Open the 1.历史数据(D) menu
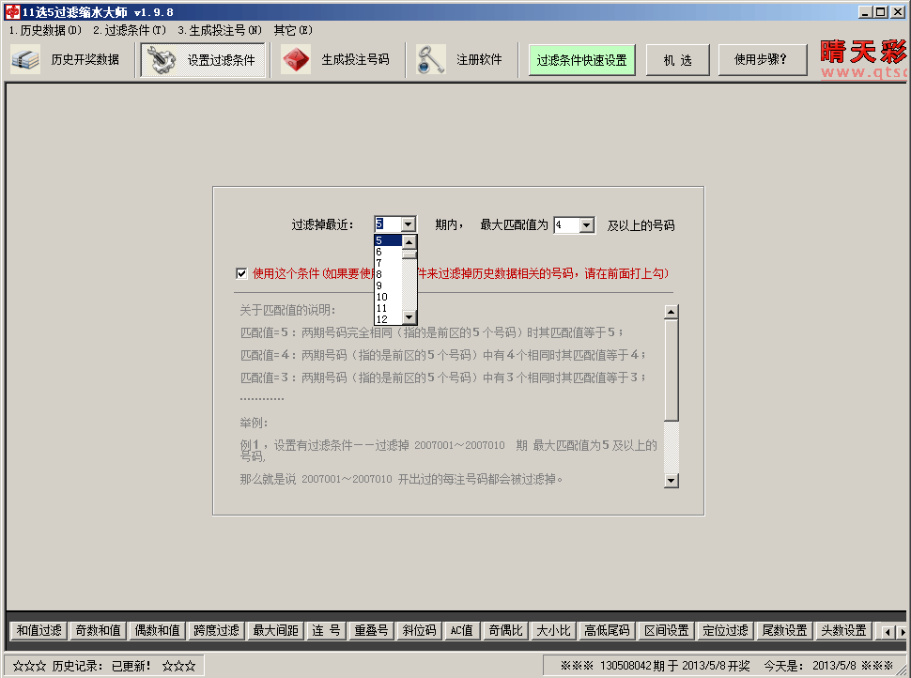The image size is (911, 678). pyautogui.click(x=45, y=30)
